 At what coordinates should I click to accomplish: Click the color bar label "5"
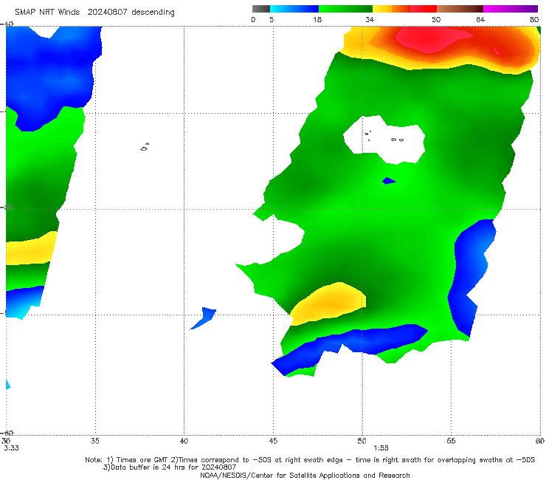coord(272,19)
